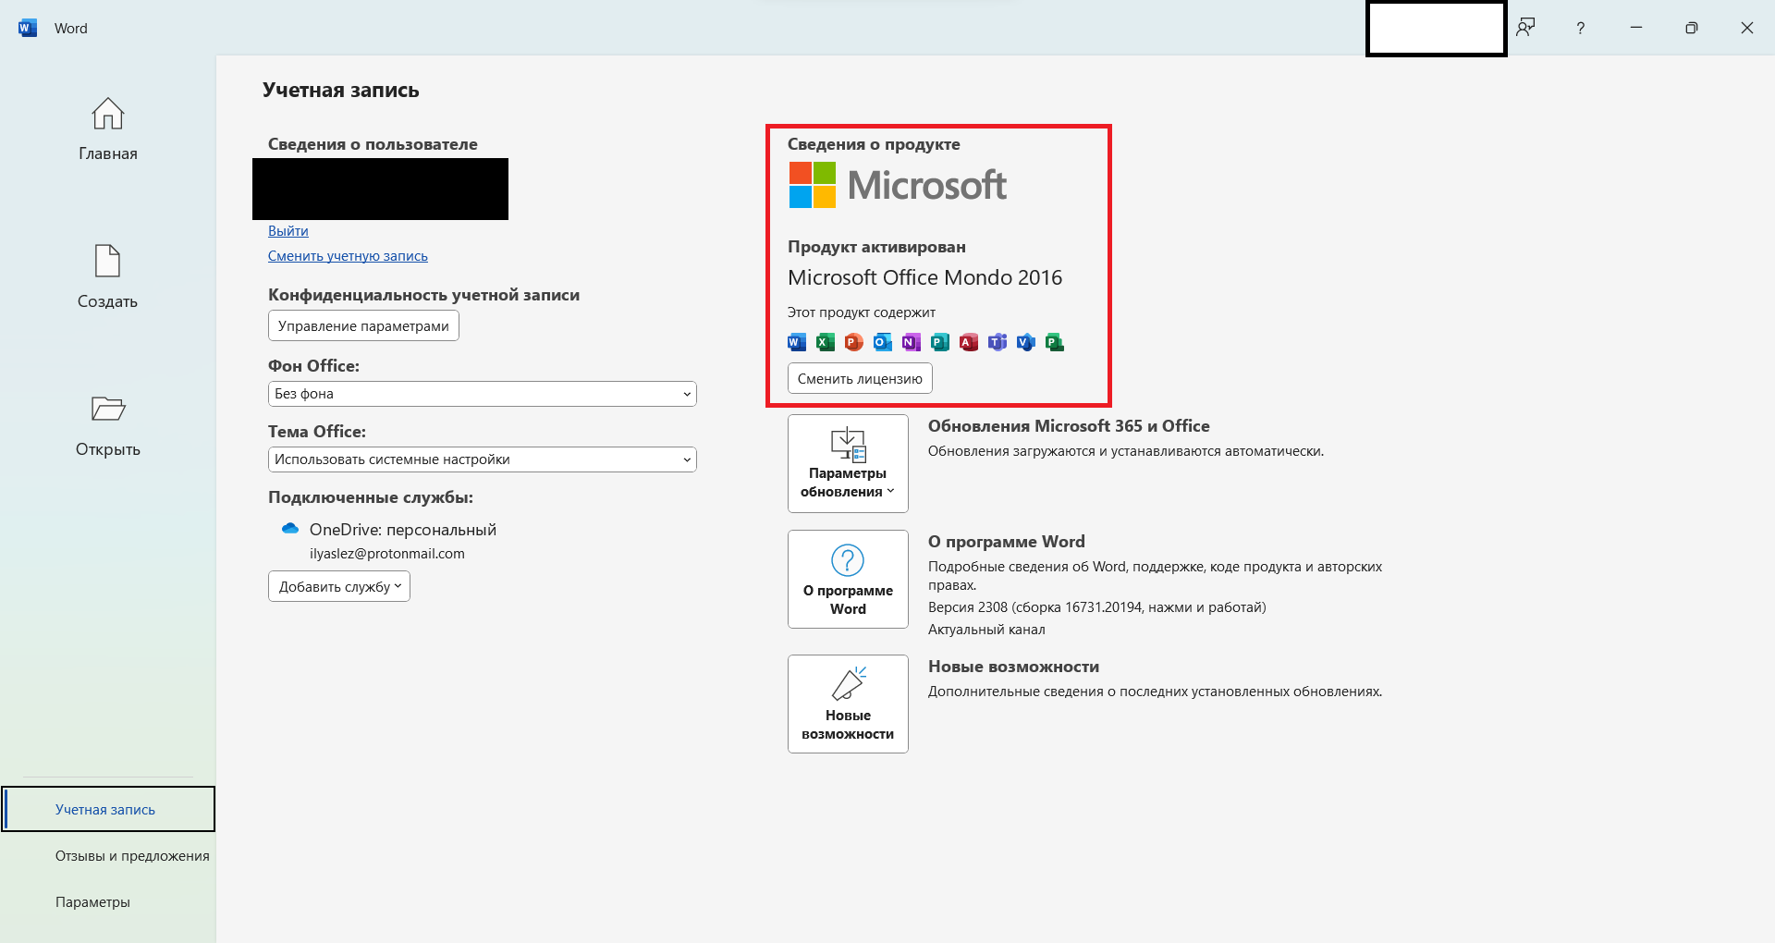Click the Word logo in title bar

click(x=28, y=28)
